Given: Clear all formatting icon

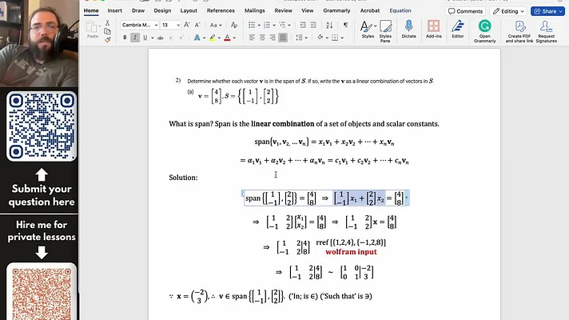Looking at the screenshot, I should [x=234, y=25].
